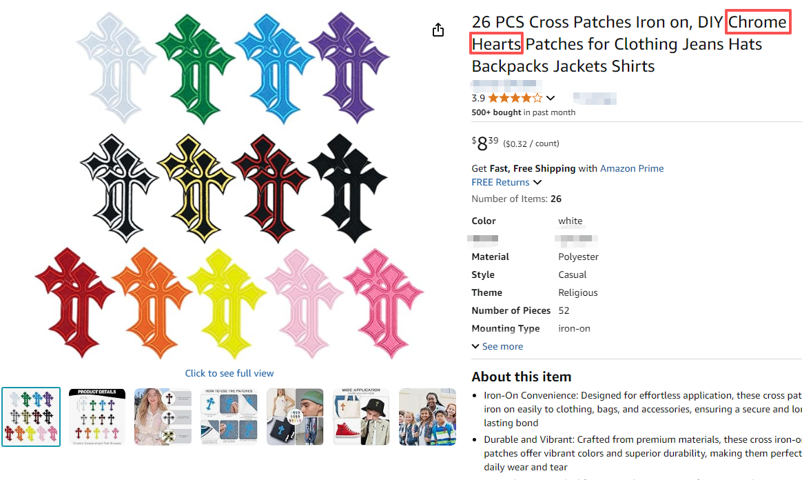Image resolution: width=802 pixels, height=480 pixels.
Task: Select thumbnail with green beanie and tank top
Action: coord(295,417)
